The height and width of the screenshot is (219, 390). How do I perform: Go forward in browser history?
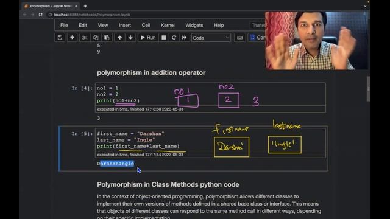(32, 15)
